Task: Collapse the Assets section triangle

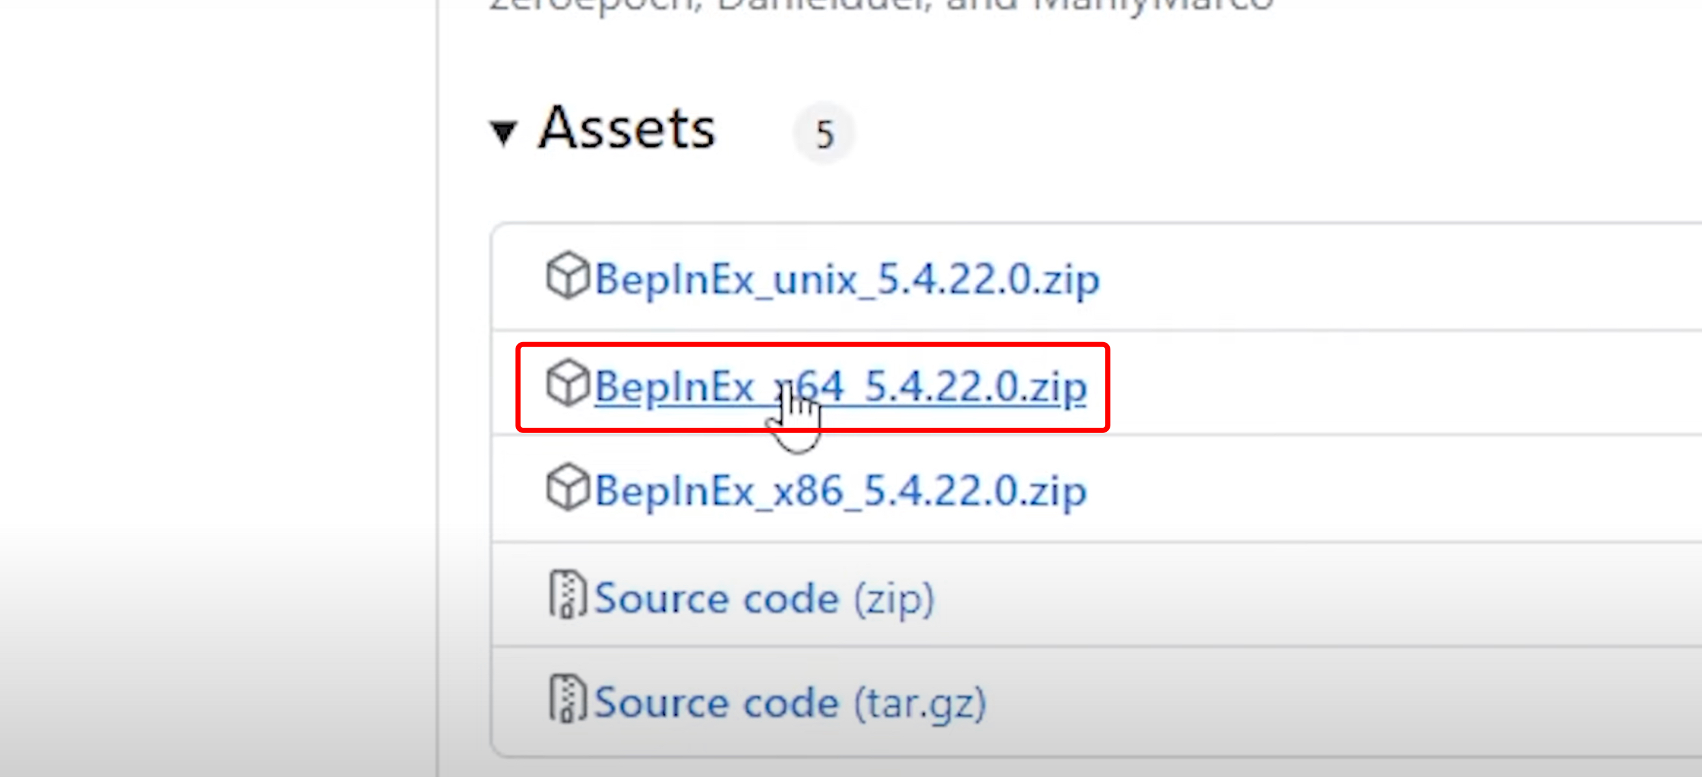Action: 503,133
